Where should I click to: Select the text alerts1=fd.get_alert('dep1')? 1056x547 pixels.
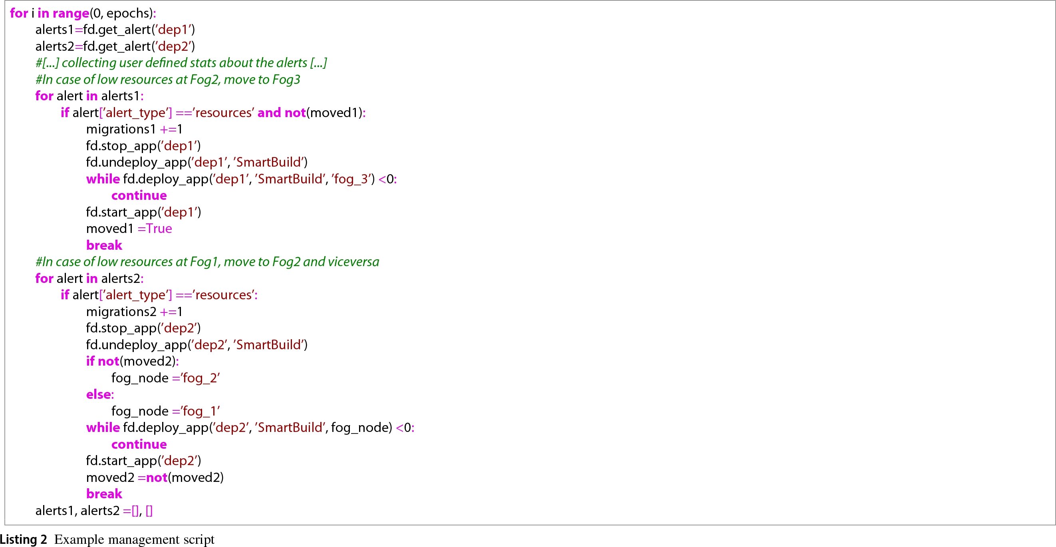(115, 30)
